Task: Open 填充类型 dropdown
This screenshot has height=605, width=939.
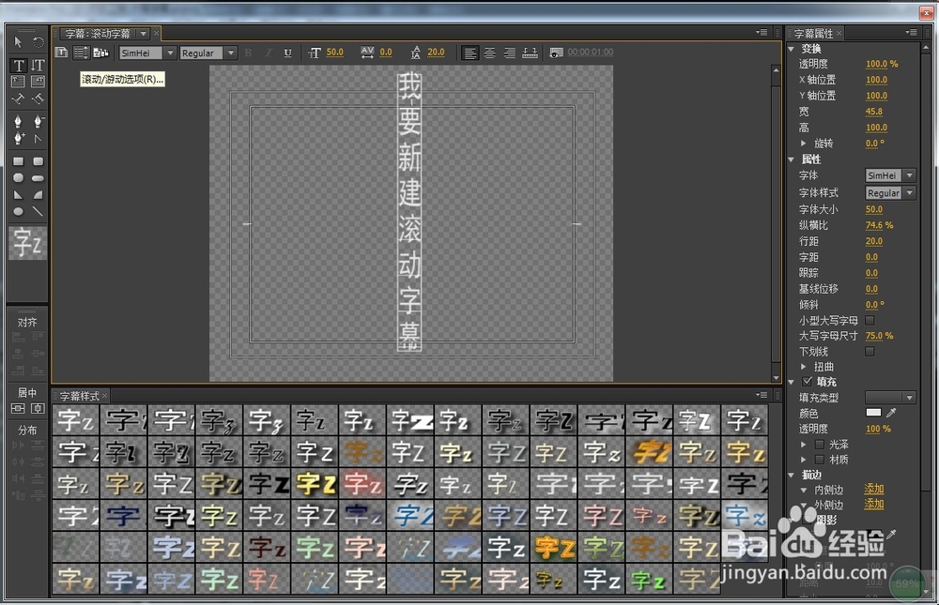Action: coord(890,398)
